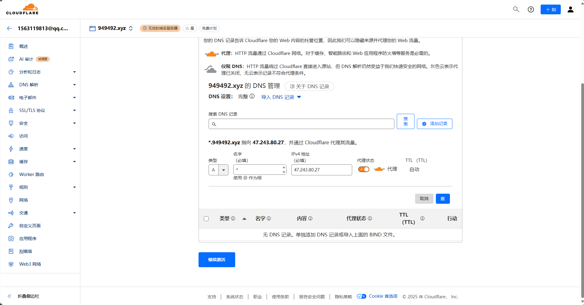Click the info icon beside 类型 column header
Viewport: 584px width, 305px height.
point(233,218)
